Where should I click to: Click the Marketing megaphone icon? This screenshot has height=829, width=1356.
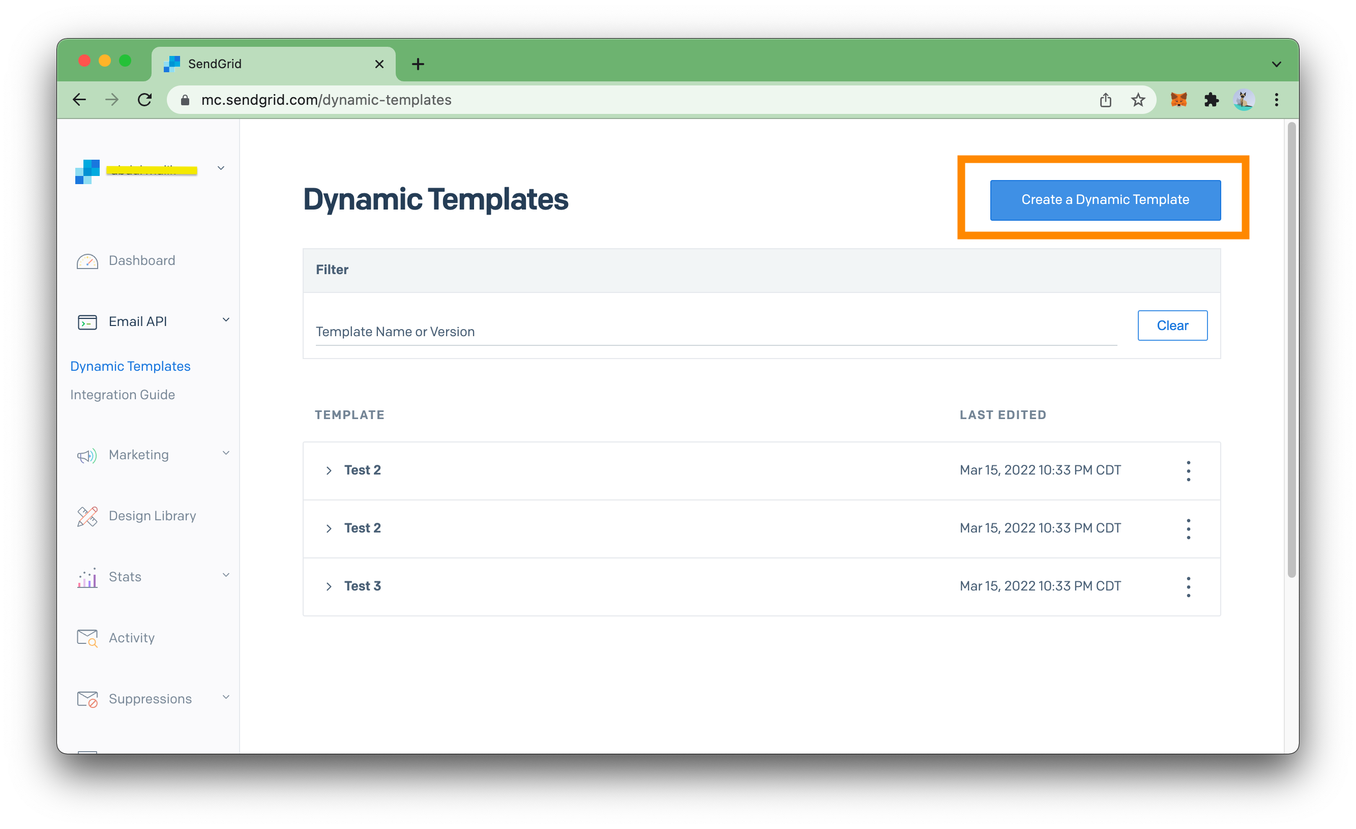pos(87,455)
